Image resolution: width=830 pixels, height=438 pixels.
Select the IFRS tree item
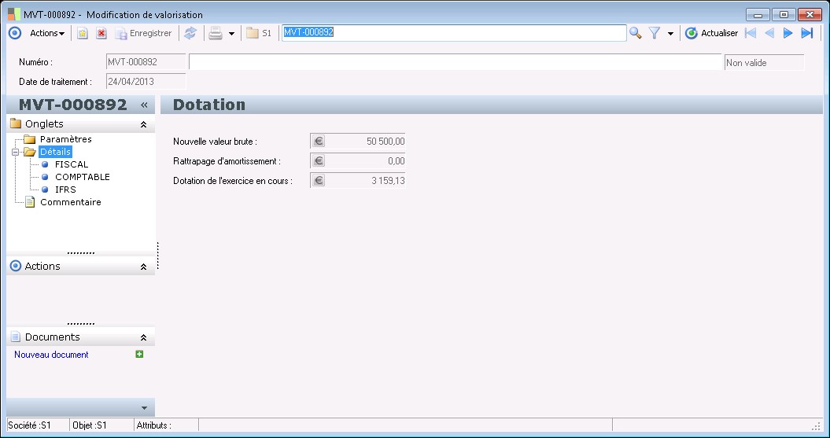(x=65, y=190)
